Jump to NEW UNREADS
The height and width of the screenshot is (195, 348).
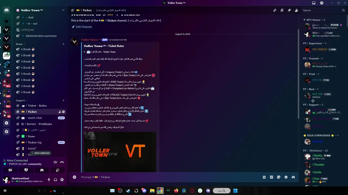tap(41, 153)
